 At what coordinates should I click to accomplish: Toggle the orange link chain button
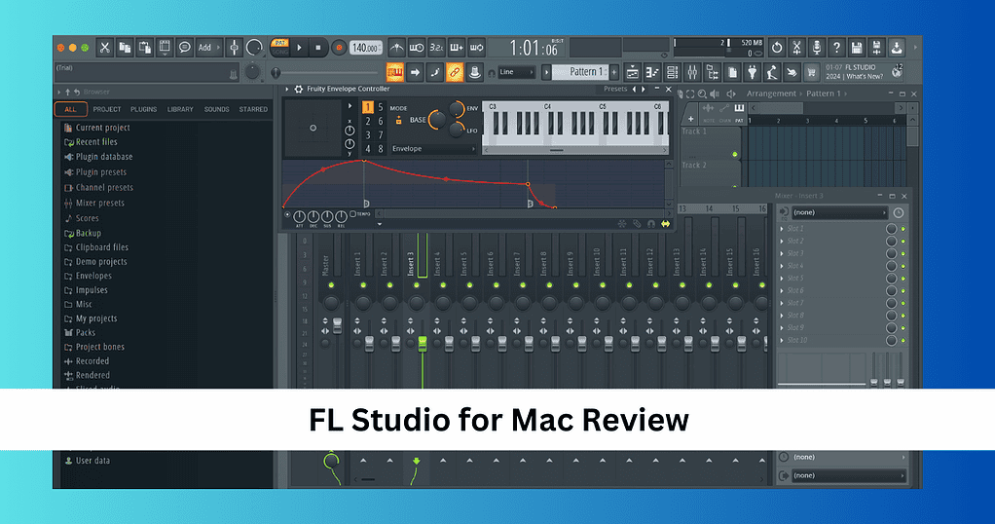[454, 72]
